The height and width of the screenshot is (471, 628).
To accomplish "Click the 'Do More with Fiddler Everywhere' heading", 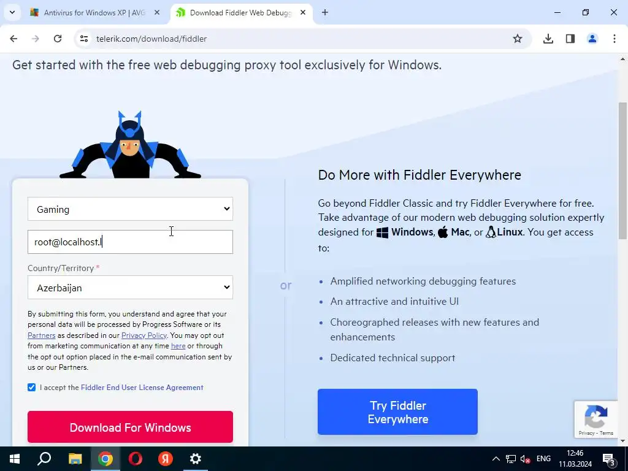I will click(x=419, y=175).
